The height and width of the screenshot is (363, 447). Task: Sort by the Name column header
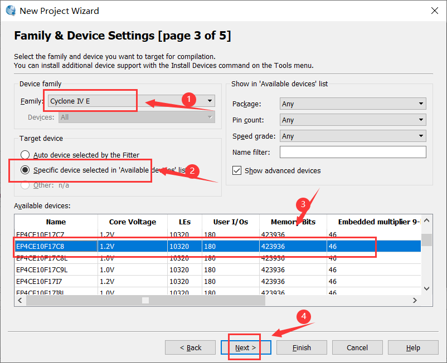56,222
